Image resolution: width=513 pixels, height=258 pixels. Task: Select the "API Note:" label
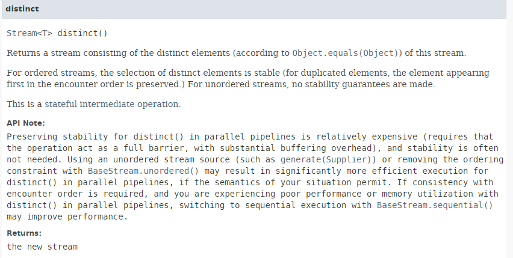(25, 123)
